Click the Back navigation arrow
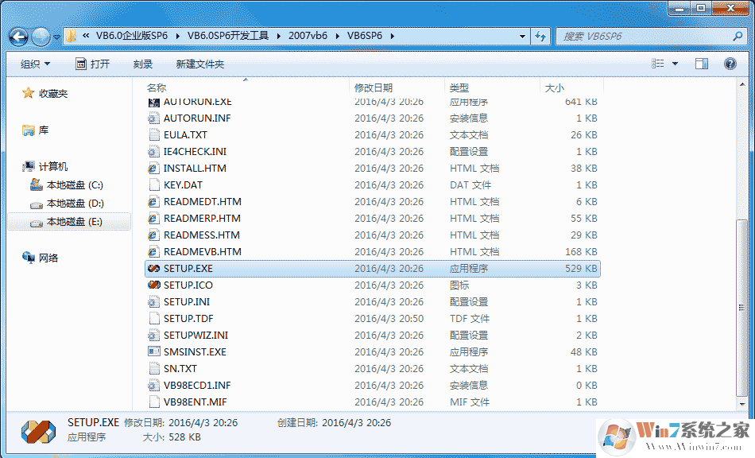This screenshot has height=458, width=755. tap(17, 36)
